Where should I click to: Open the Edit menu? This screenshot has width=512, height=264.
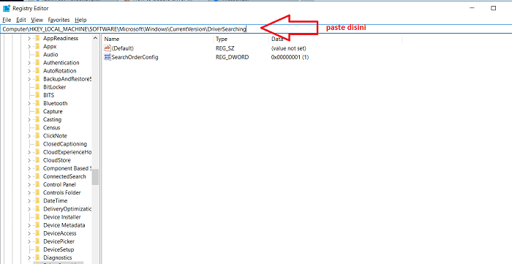[x=21, y=20]
